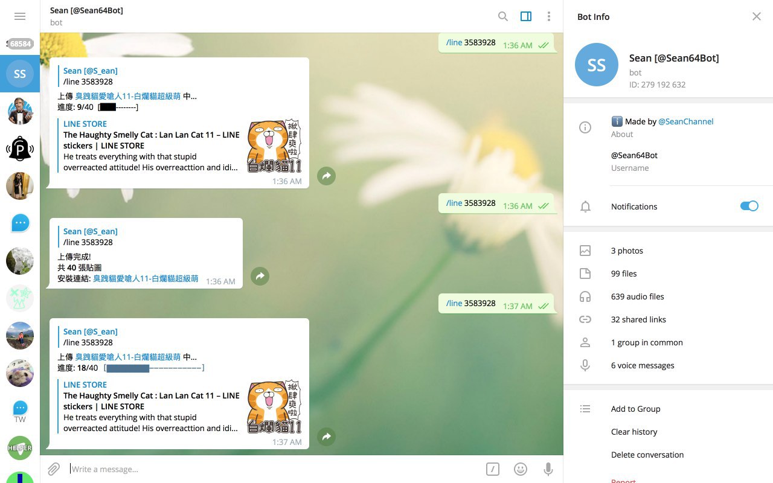Open the three-dot more options menu

coord(548,16)
